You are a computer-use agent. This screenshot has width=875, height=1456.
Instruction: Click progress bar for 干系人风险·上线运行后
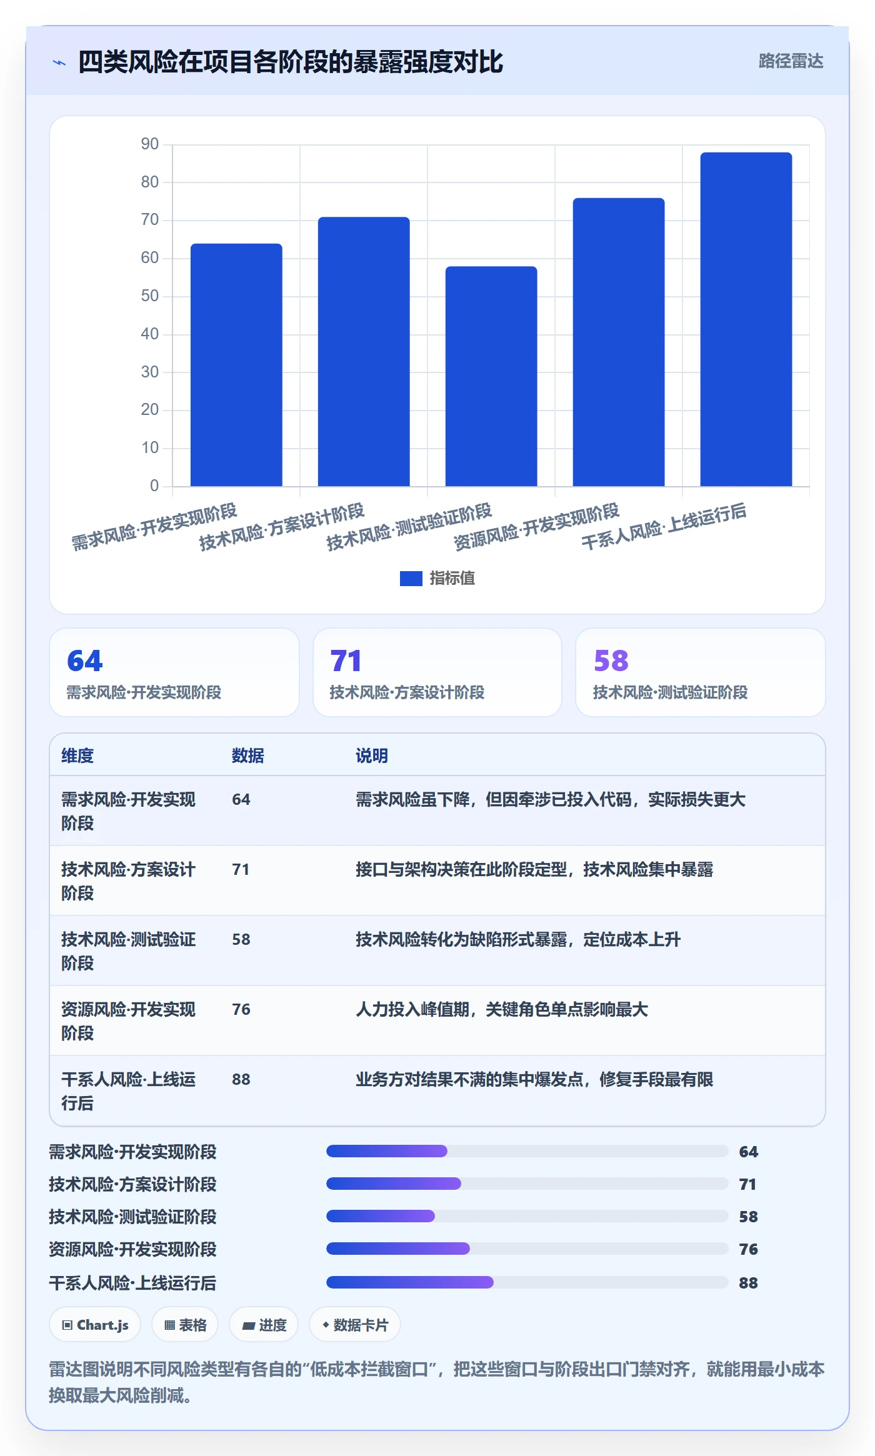point(527,1282)
